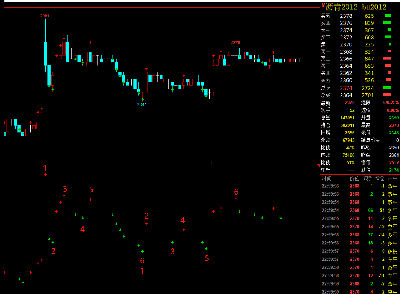
Task: Click the 沥青2012 contract name
Action: tap(341, 7)
